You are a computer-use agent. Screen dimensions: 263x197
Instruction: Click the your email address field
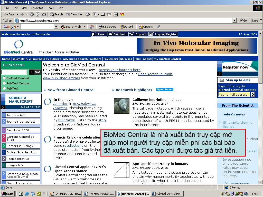tap(234, 94)
